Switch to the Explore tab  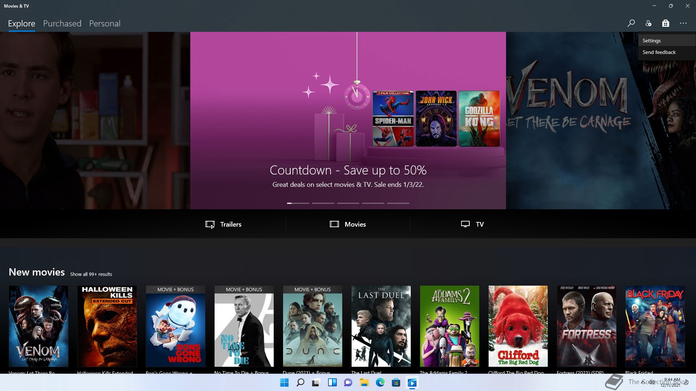click(x=22, y=24)
